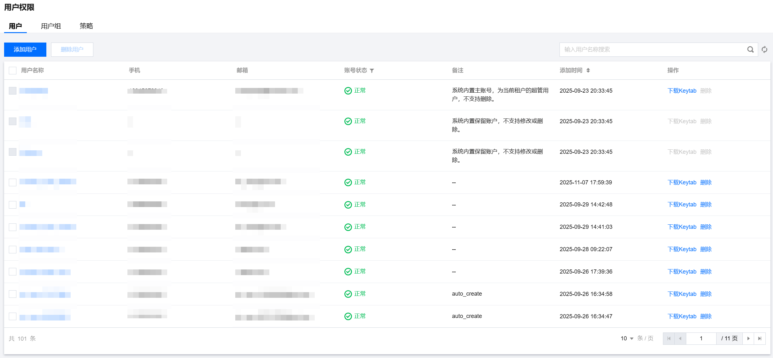Delete the user added 2025-09-26 17:39:36

pyautogui.click(x=706, y=272)
